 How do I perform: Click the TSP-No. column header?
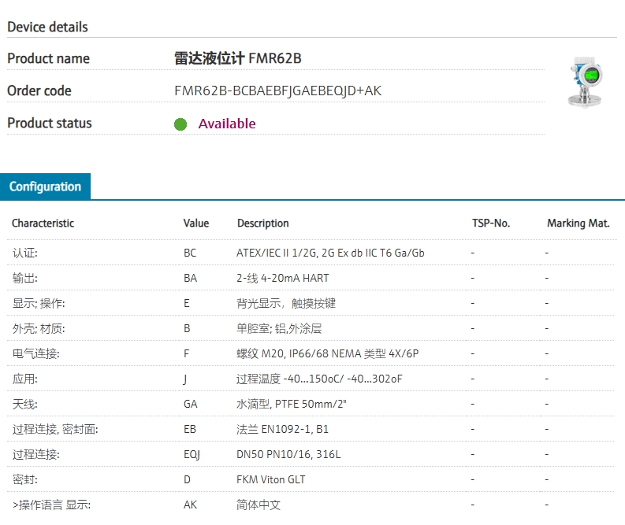(x=491, y=224)
